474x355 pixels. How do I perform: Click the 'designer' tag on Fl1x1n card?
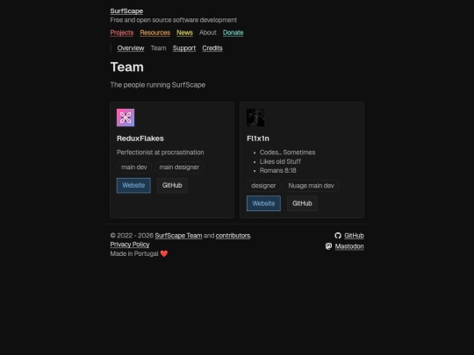(263, 186)
